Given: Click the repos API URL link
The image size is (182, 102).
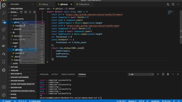Looking at the screenshot, I should [x=93, y=26].
